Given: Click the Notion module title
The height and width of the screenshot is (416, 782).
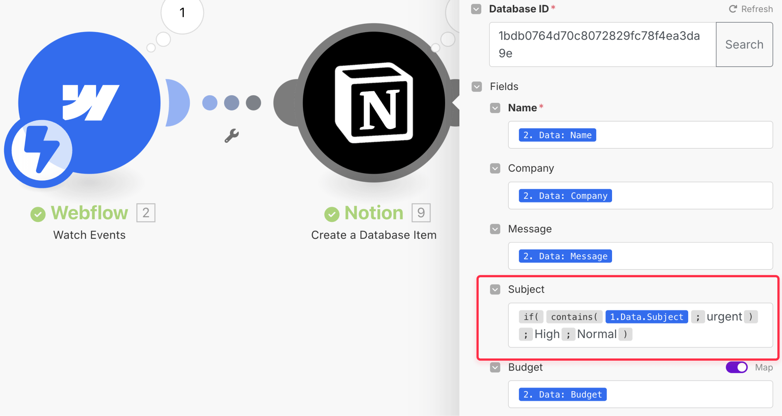Looking at the screenshot, I should [x=374, y=213].
